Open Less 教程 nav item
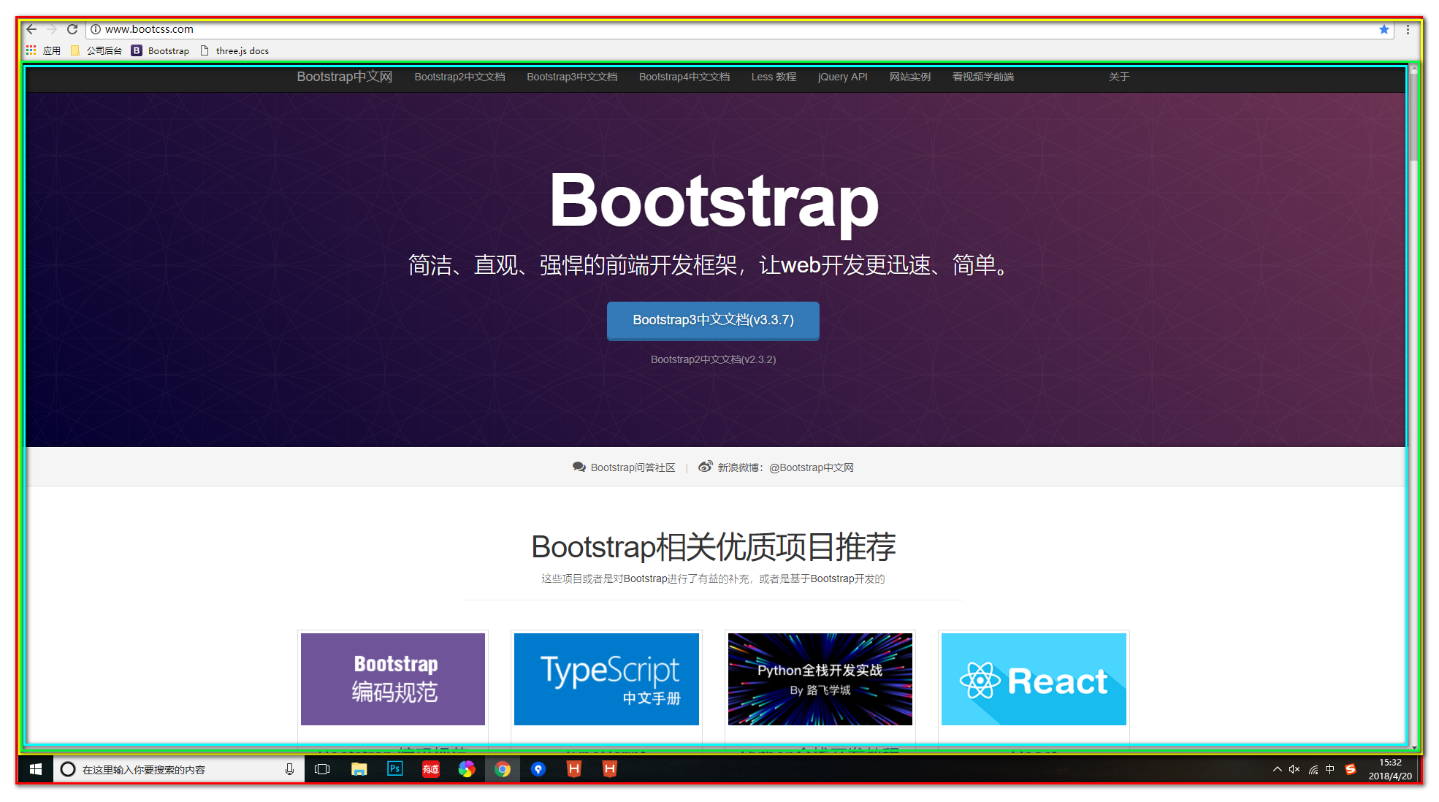Viewport: 1439px width, 802px height. point(774,77)
